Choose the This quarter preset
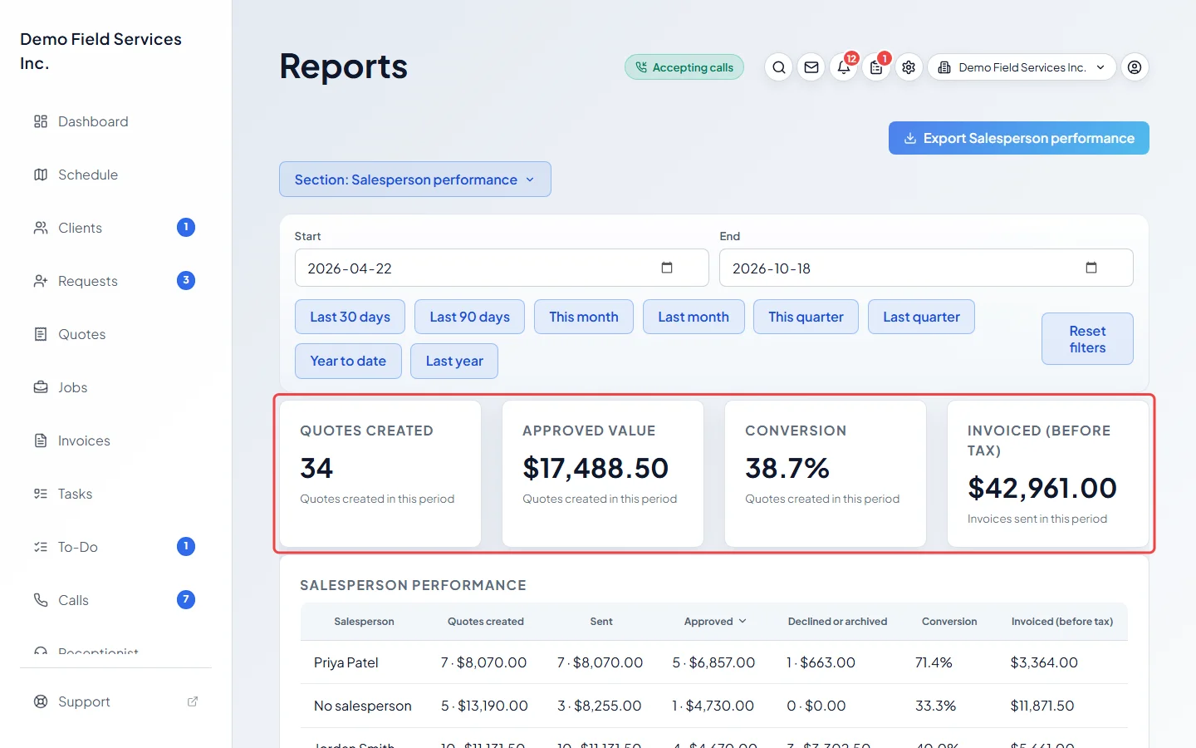The width and height of the screenshot is (1196, 748). click(x=806, y=317)
